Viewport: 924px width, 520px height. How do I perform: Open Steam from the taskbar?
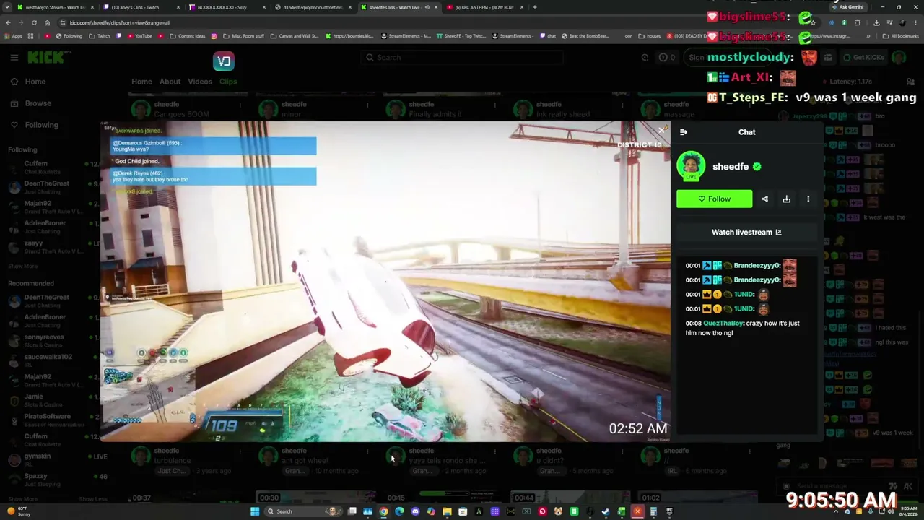point(606,511)
